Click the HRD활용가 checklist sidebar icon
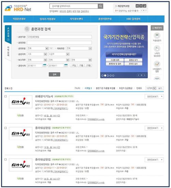 157,64
